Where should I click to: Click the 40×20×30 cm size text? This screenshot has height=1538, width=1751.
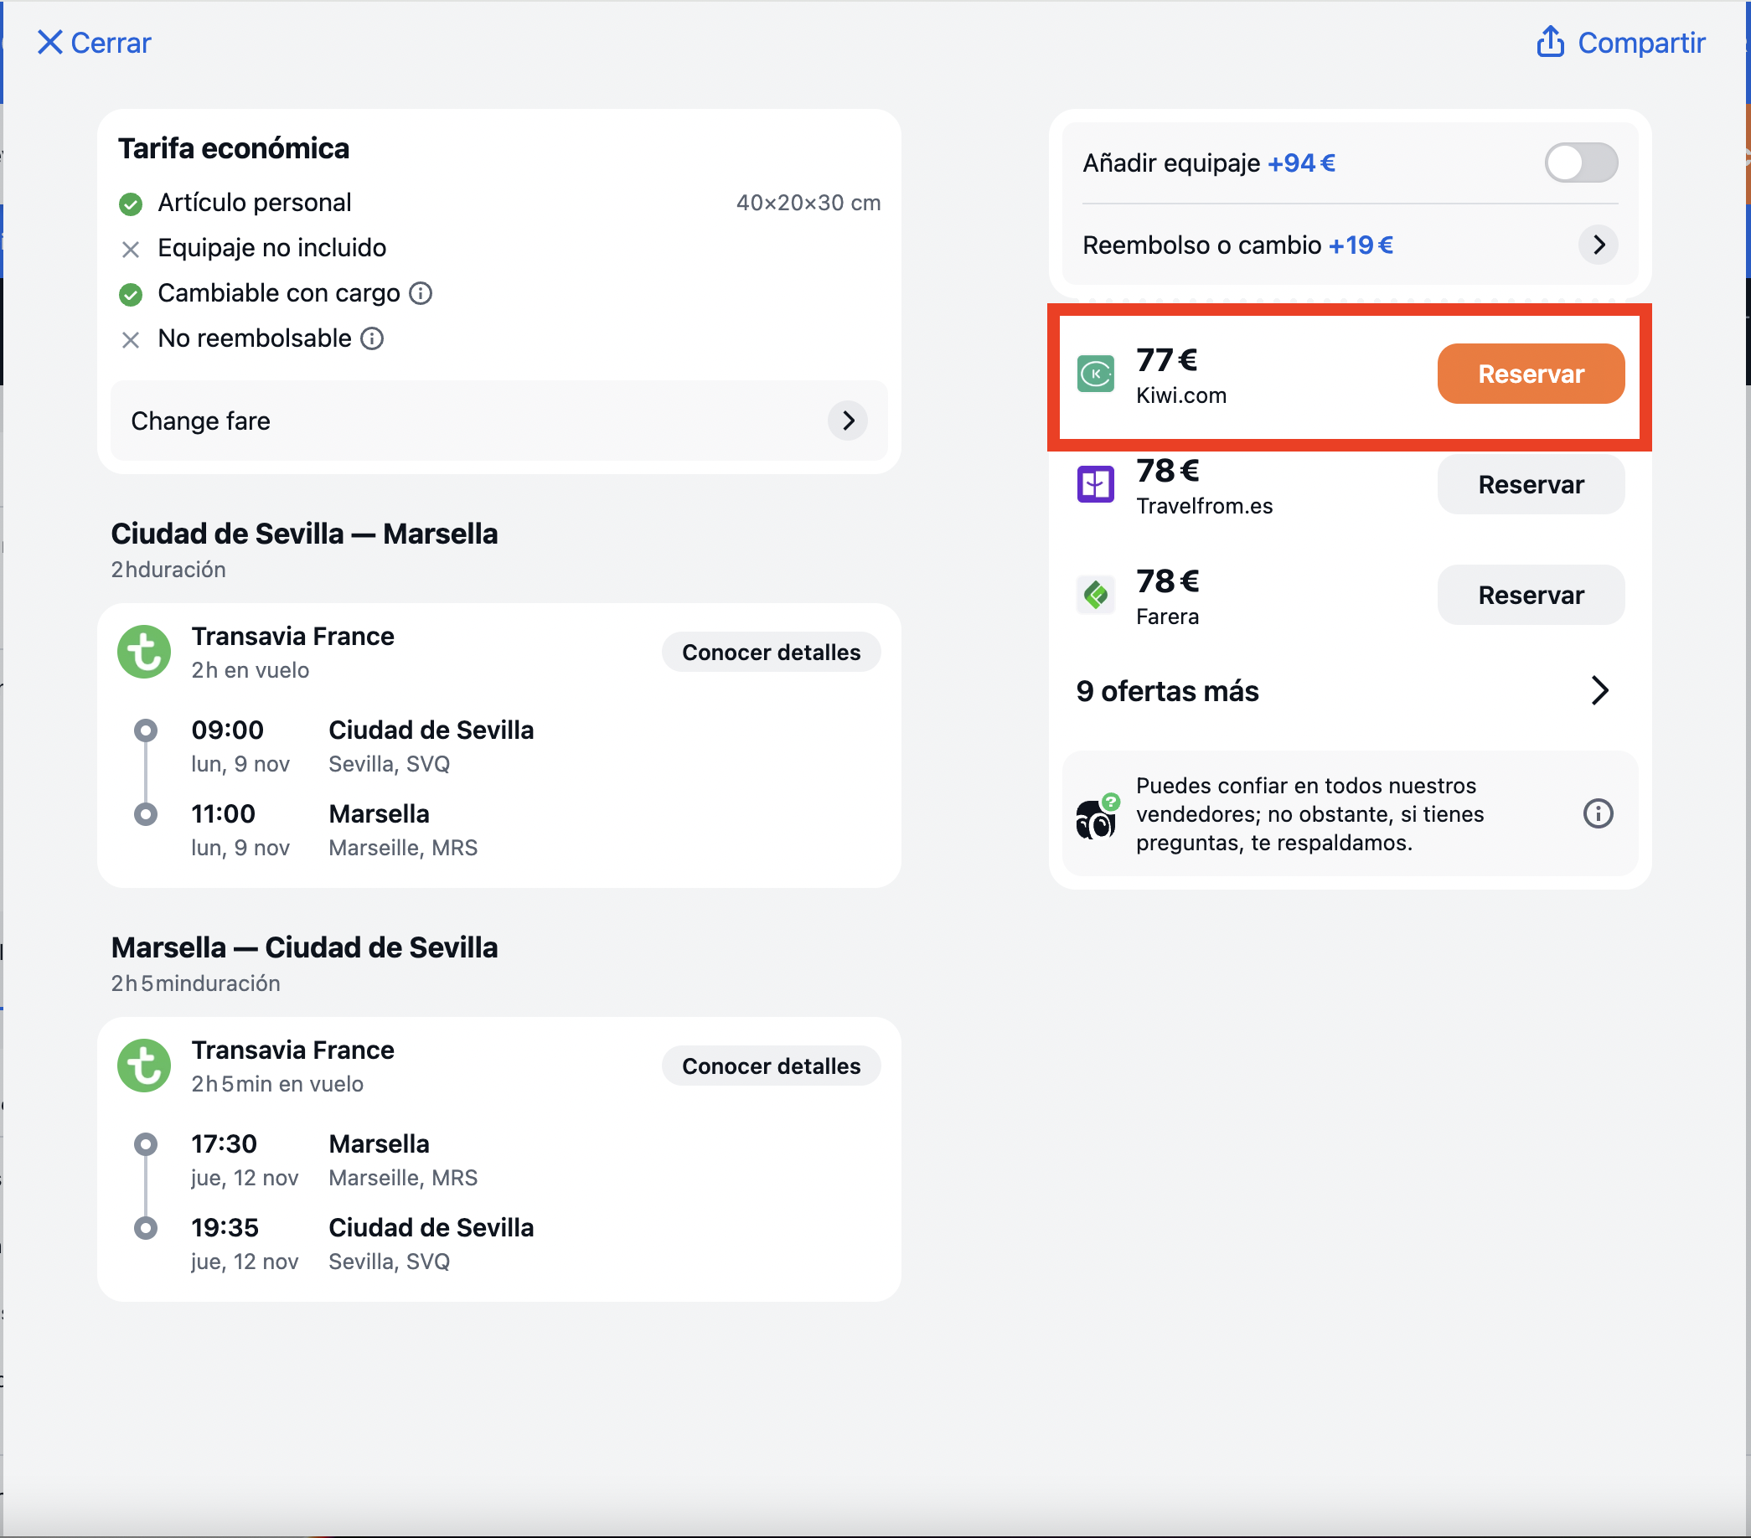(x=808, y=203)
